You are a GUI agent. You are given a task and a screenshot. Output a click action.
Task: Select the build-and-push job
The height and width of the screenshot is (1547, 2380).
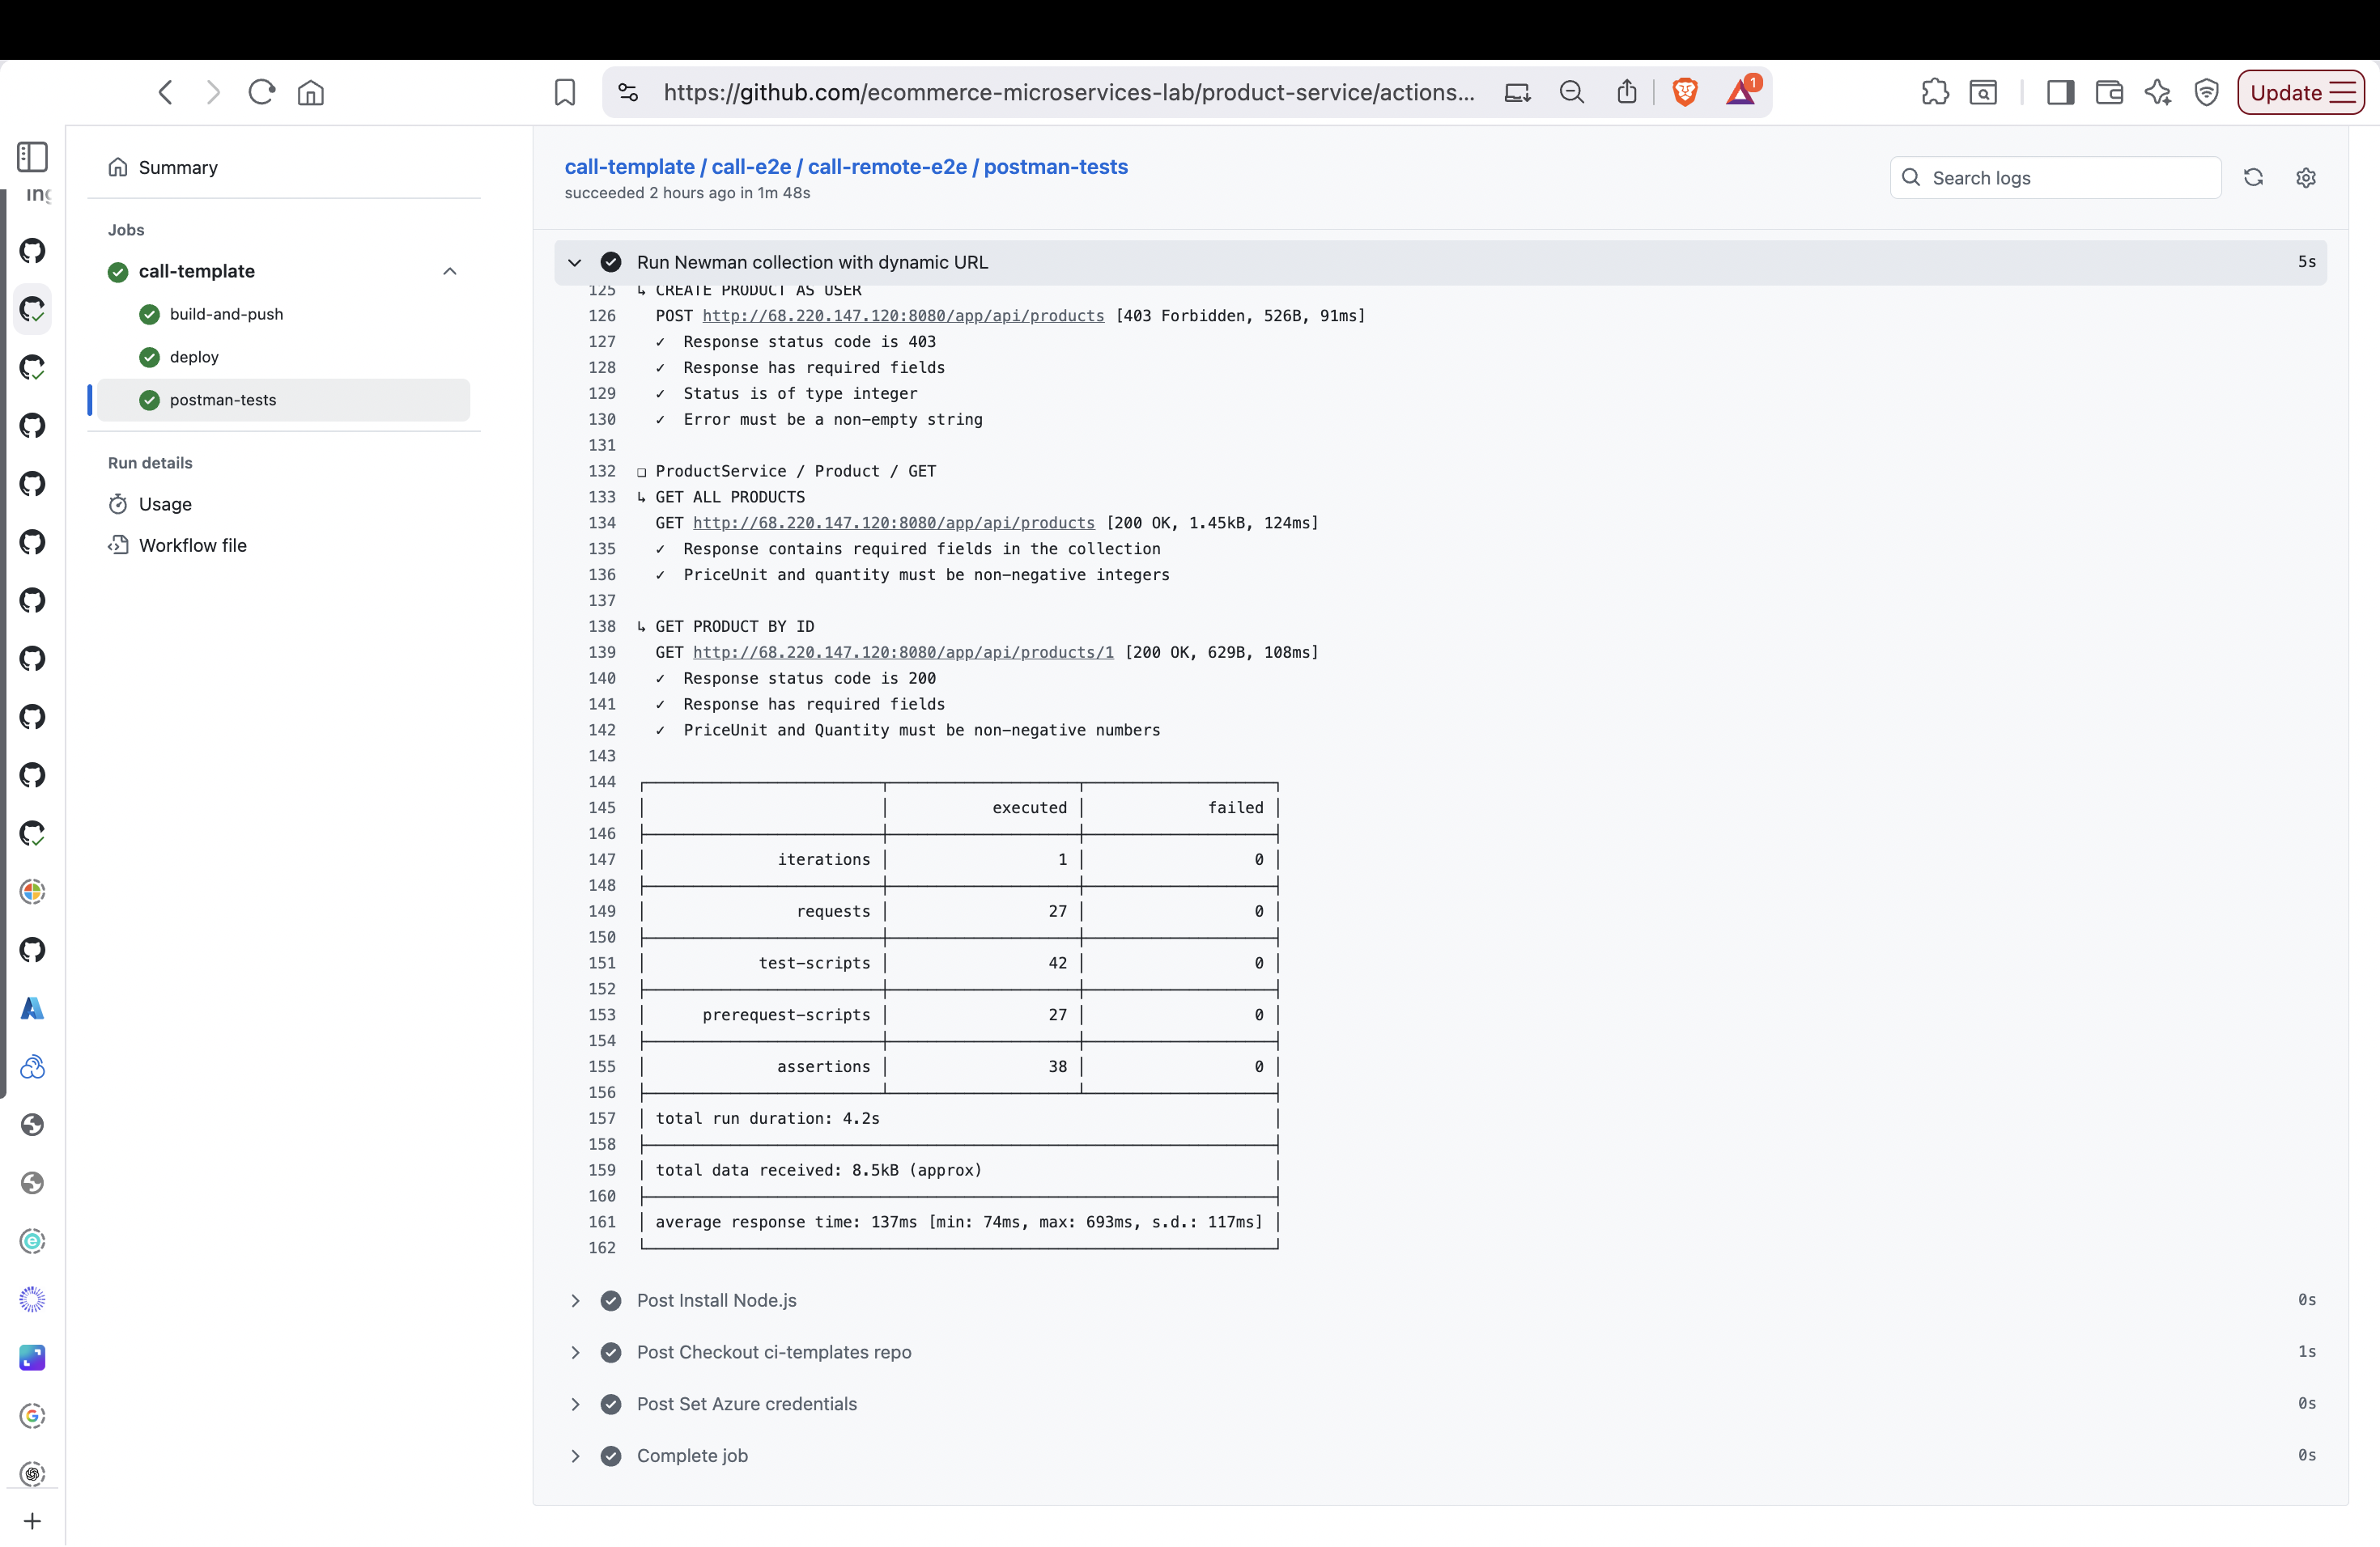pyautogui.click(x=227, y=315)
